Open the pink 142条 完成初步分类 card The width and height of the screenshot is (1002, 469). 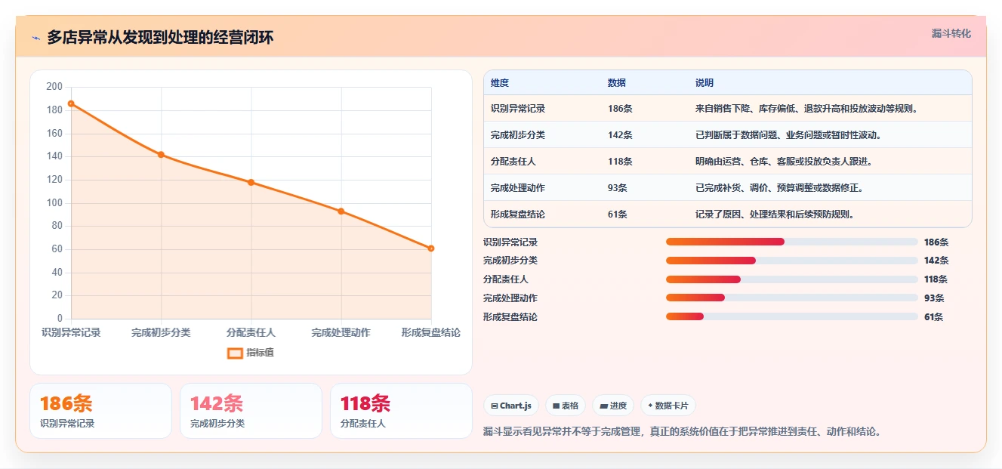pyautogui.click(x=251, y=411)
